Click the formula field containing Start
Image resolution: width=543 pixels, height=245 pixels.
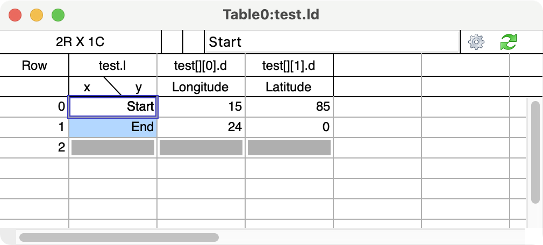pyautogui.click(x=332, y=42)
